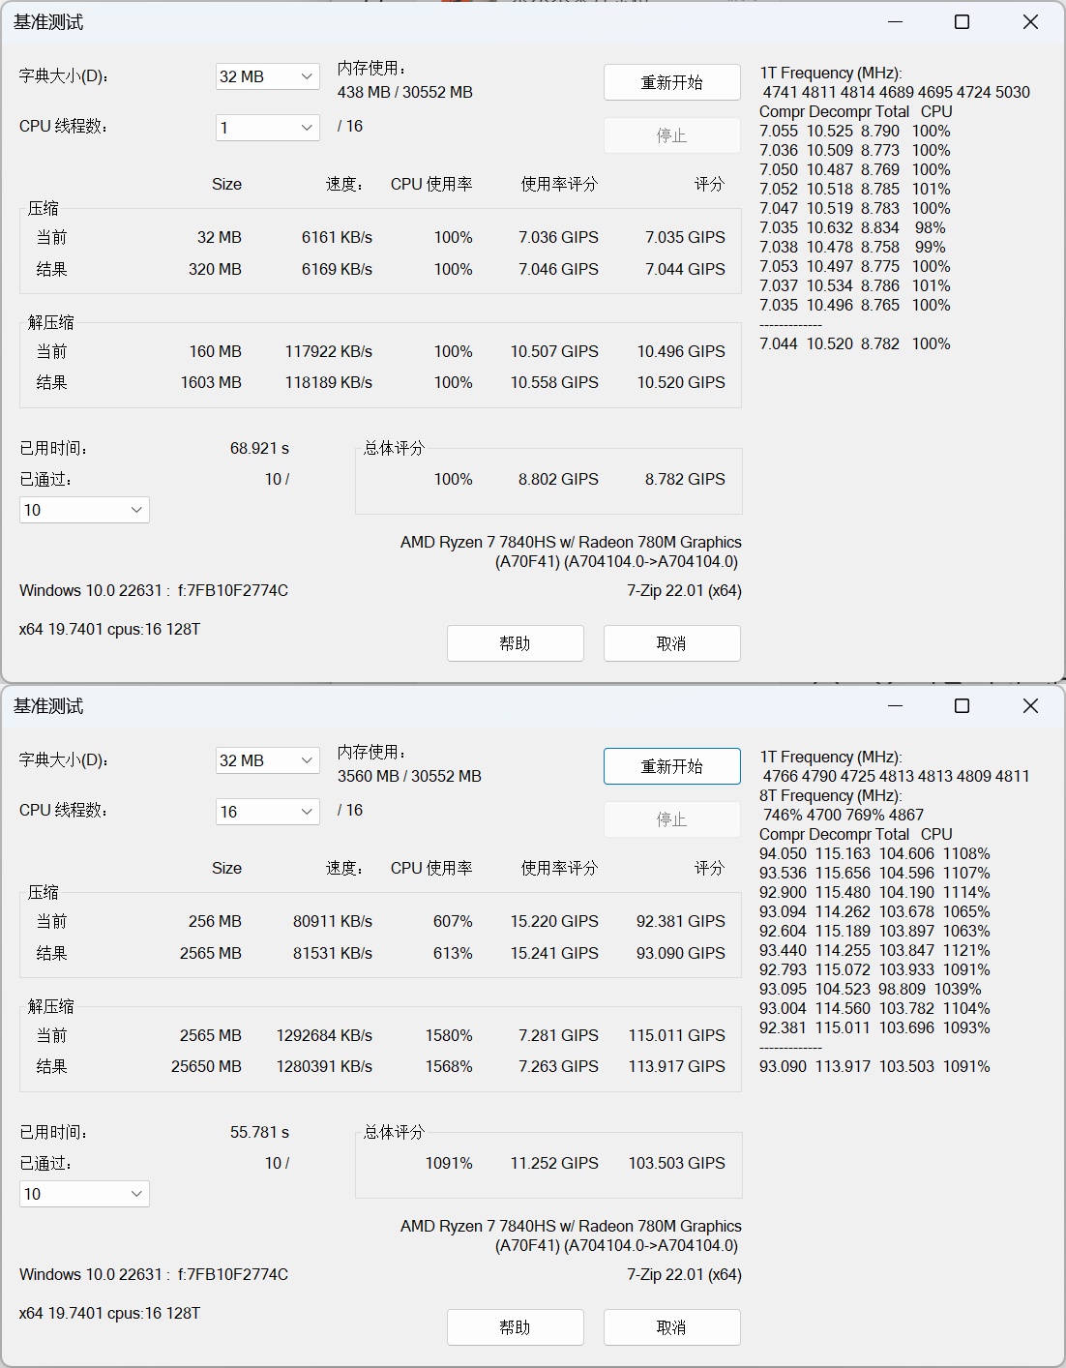
Task: Open passes dropdown in top window
Action: [x=84, y=510]
